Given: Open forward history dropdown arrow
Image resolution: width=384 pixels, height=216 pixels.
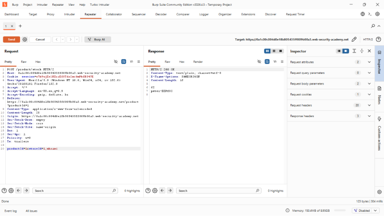Looking at the screenshot, I should tap(77, 39).
